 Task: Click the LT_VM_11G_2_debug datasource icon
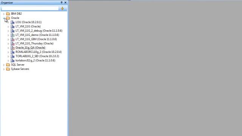click(x=12, y=31)
